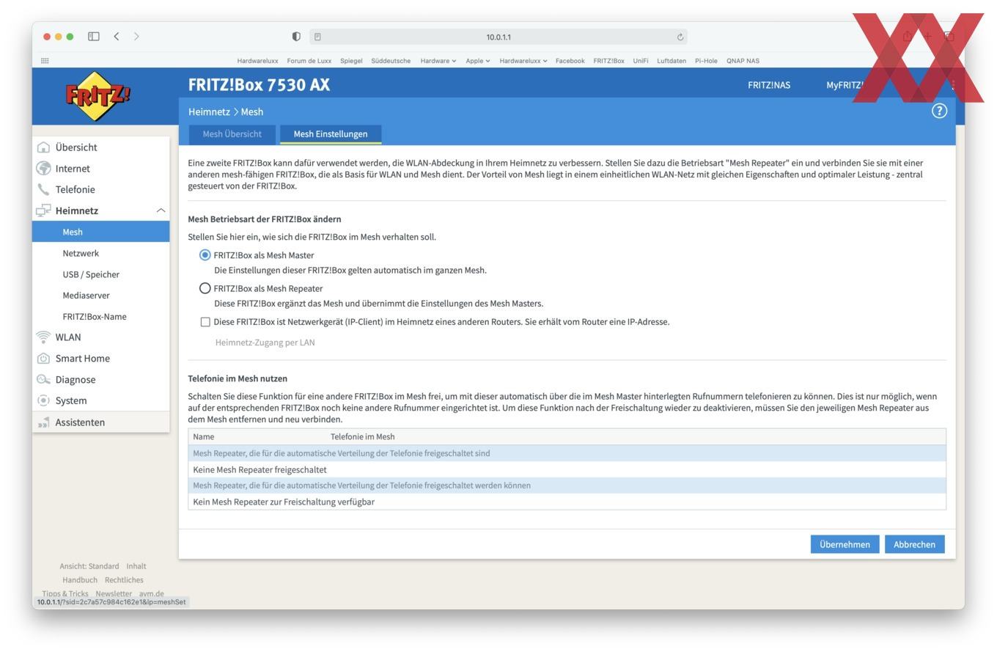Switch to the Mesh Einstellungen tab

[x=331, y=134]
